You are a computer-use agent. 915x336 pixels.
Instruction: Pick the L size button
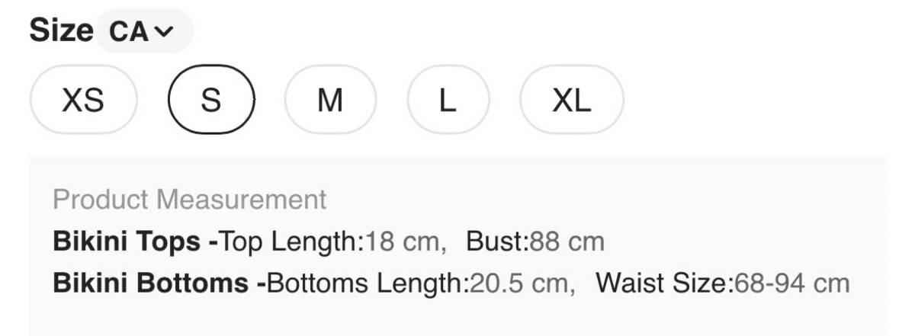[x=448, y=100]
